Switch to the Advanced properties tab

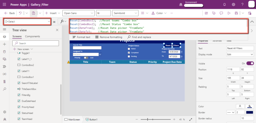coord(217,41)
